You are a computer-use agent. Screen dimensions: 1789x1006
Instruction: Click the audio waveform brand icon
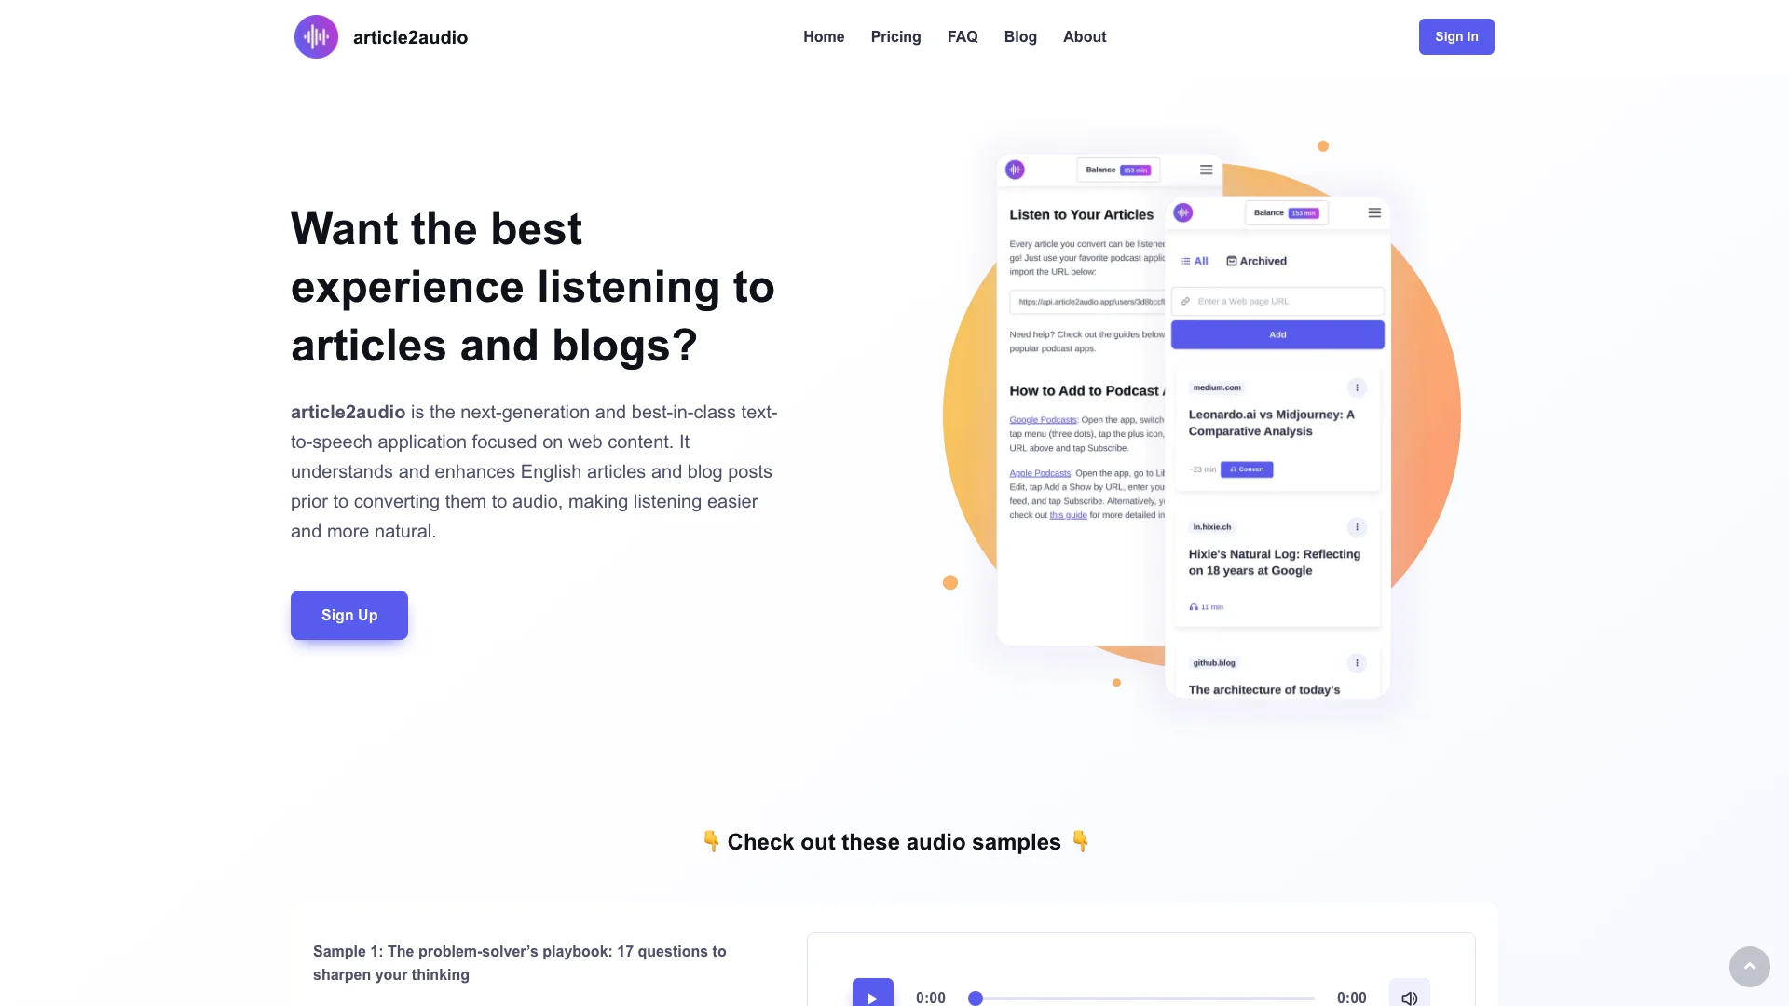316,37
